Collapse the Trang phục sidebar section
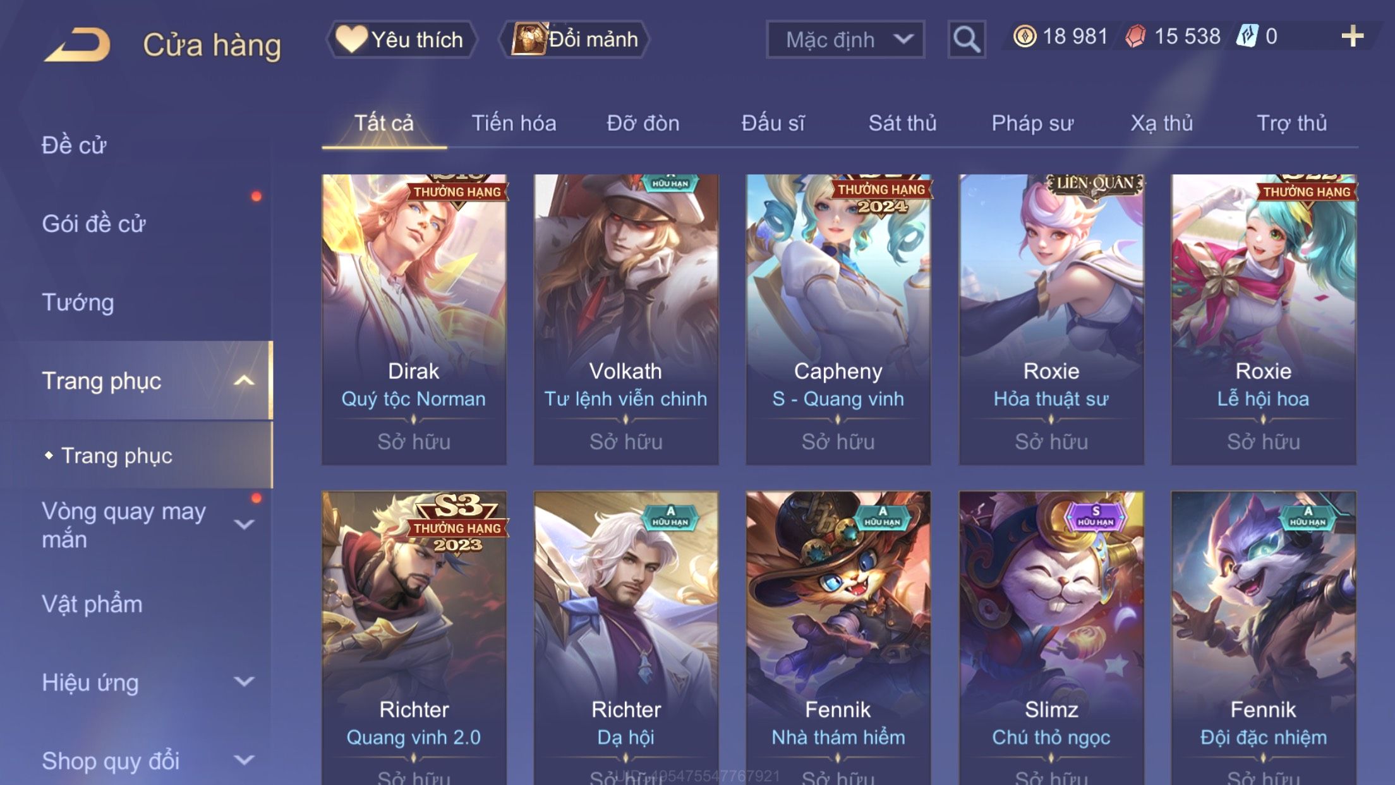Screen dimensions: 1395x785 (x=244, y=380)
